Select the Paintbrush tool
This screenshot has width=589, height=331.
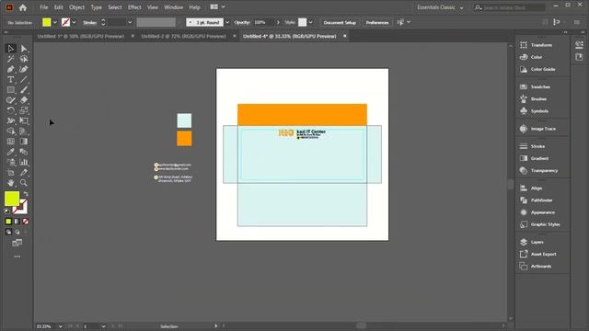(24, 90)
